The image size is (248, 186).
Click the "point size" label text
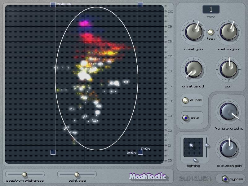[x=77, y=181]
